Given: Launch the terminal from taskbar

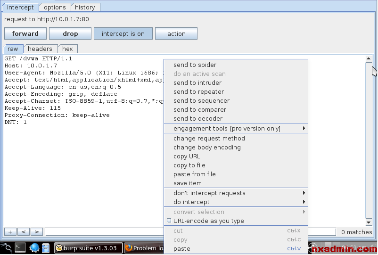Looking at the screenshot, I should (20, 248).
